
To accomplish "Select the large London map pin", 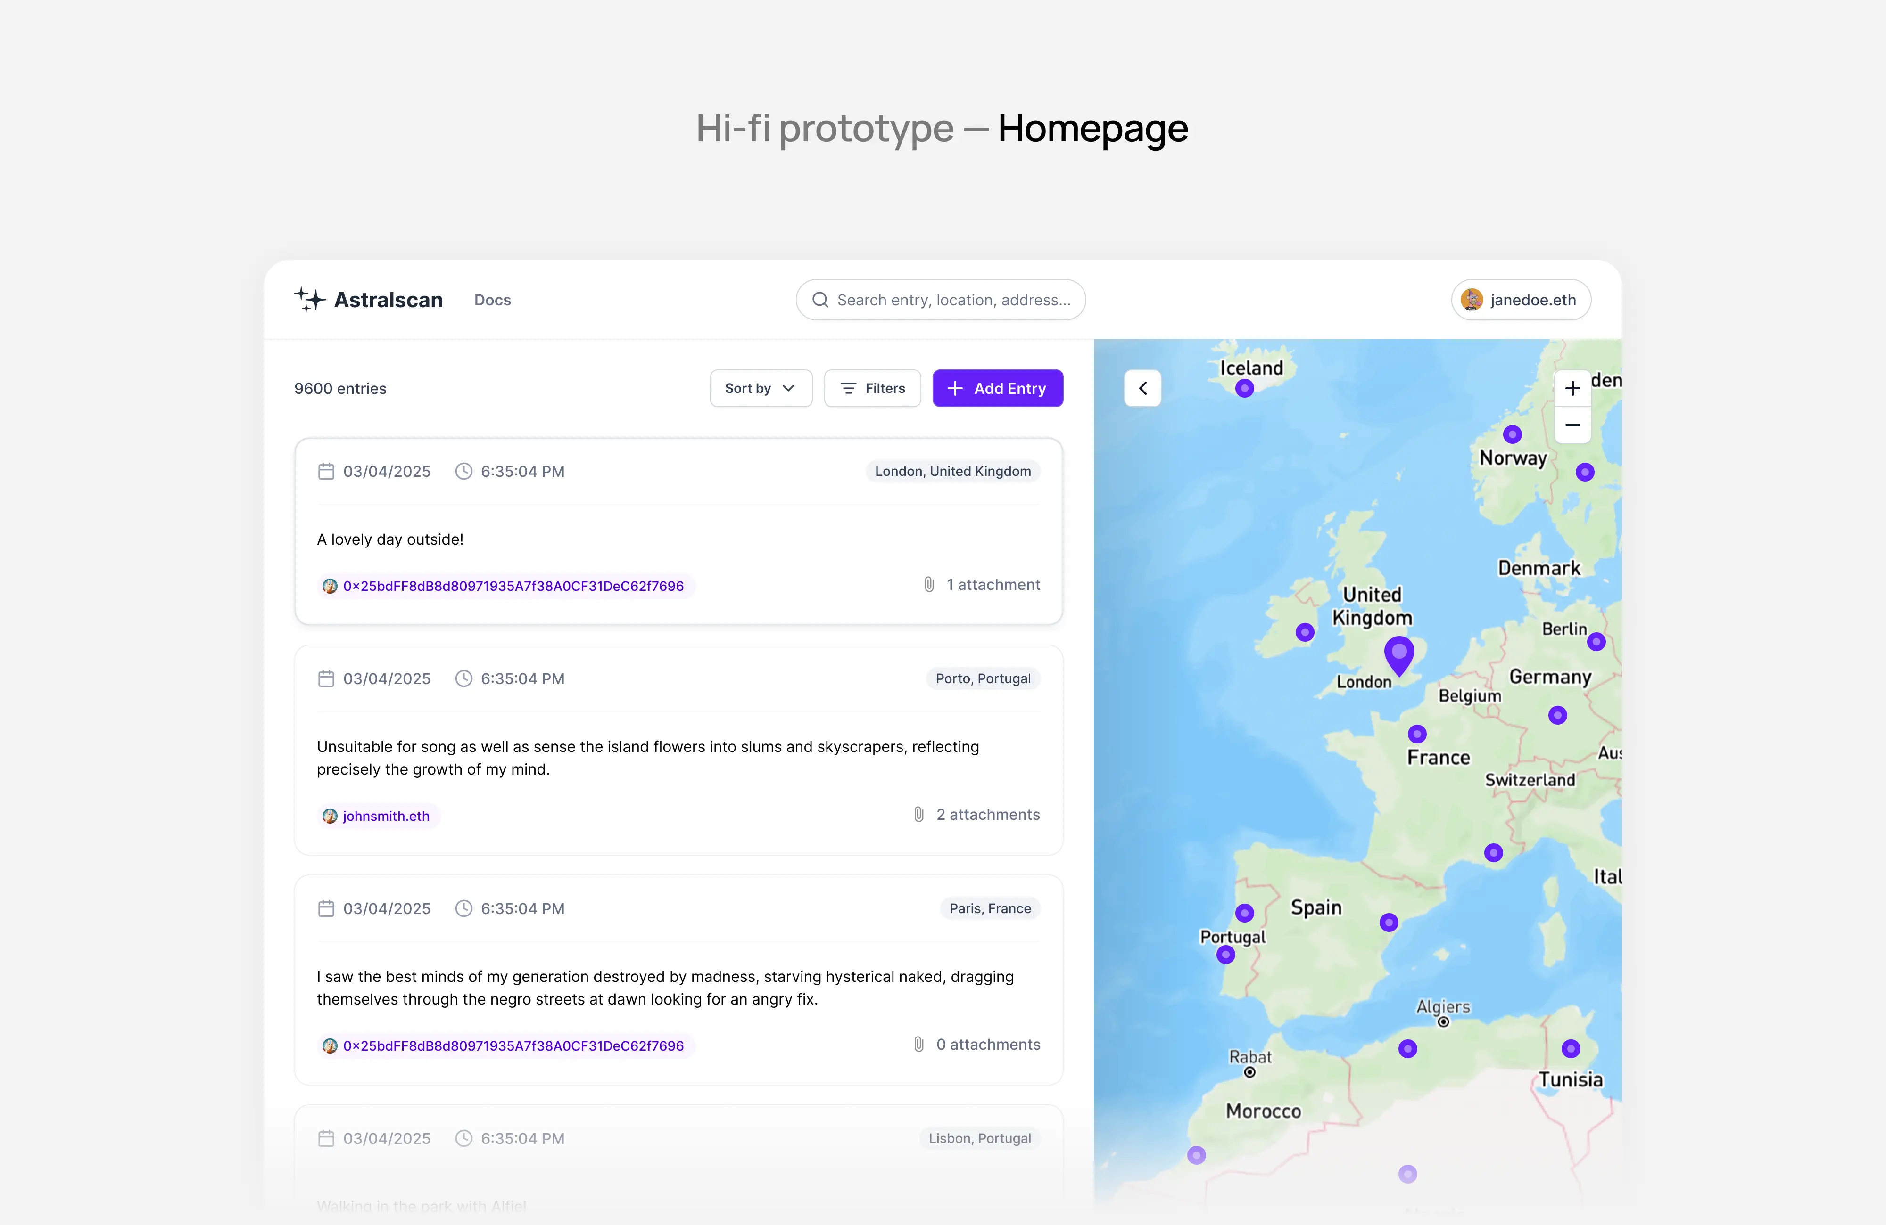I will [1399, 656].
